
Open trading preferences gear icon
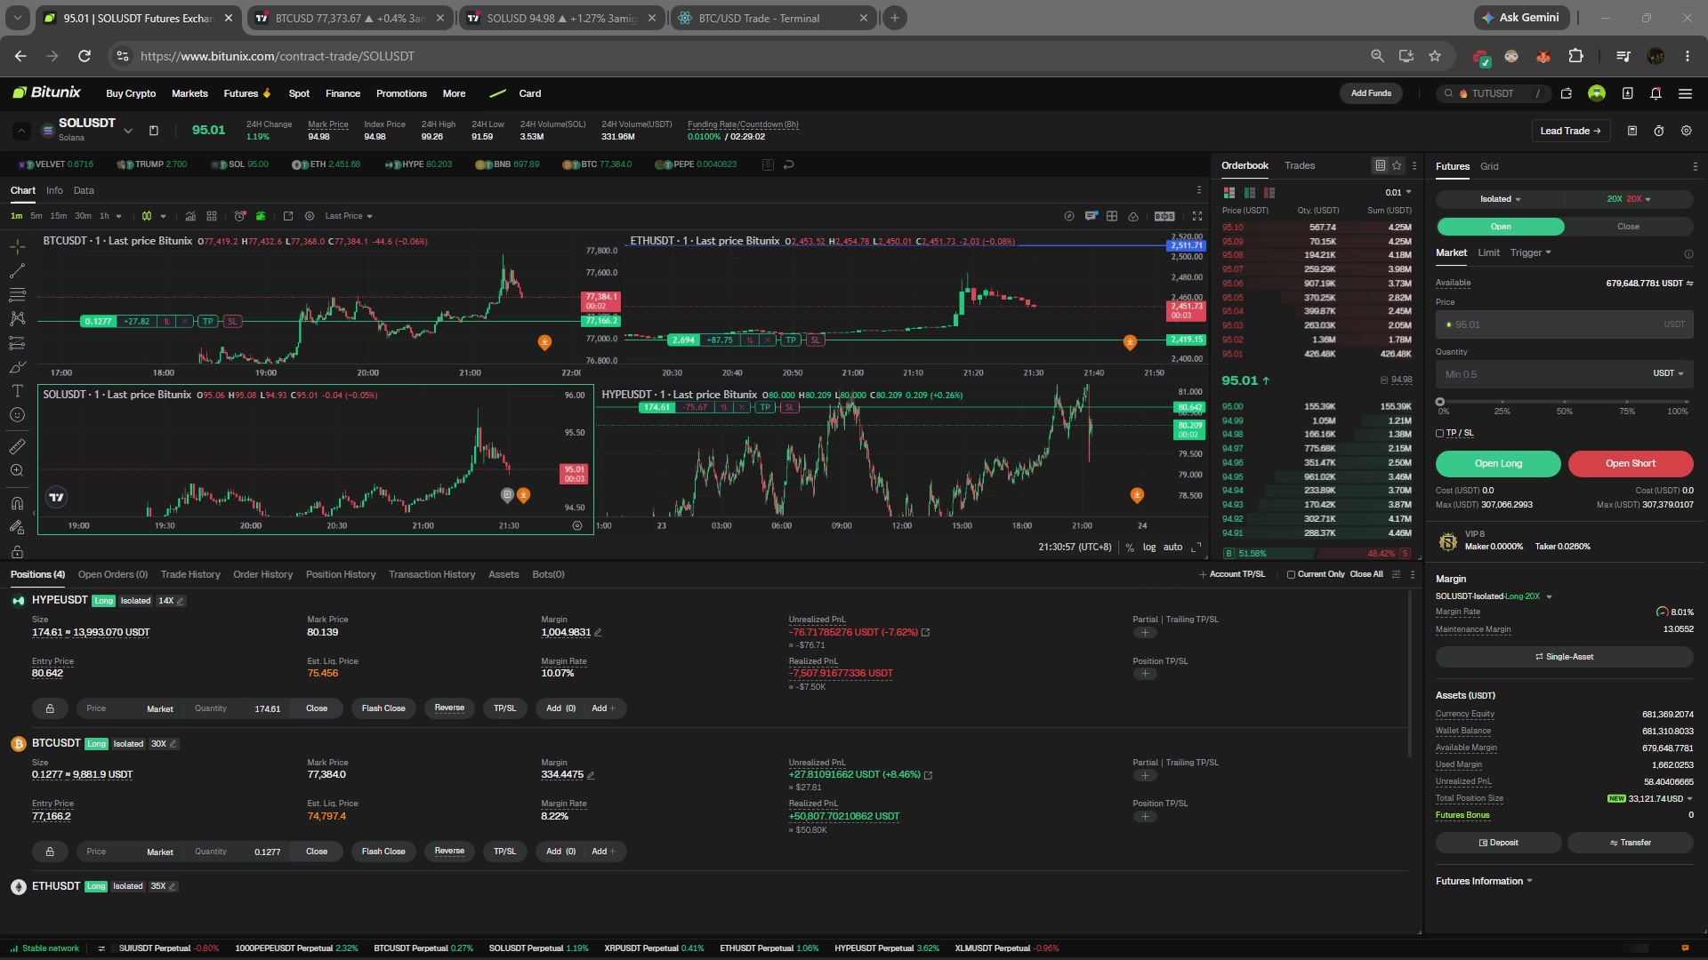(x=1687, y=131)
